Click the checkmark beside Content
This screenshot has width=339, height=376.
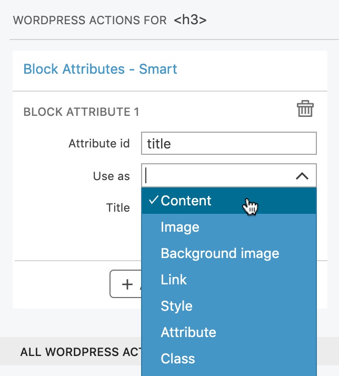(153, 200)
